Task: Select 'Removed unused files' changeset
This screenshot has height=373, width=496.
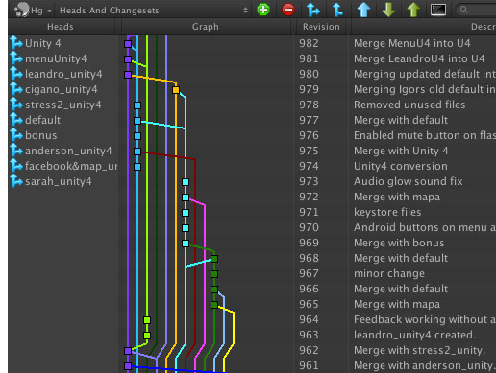Action: point(409,105)
